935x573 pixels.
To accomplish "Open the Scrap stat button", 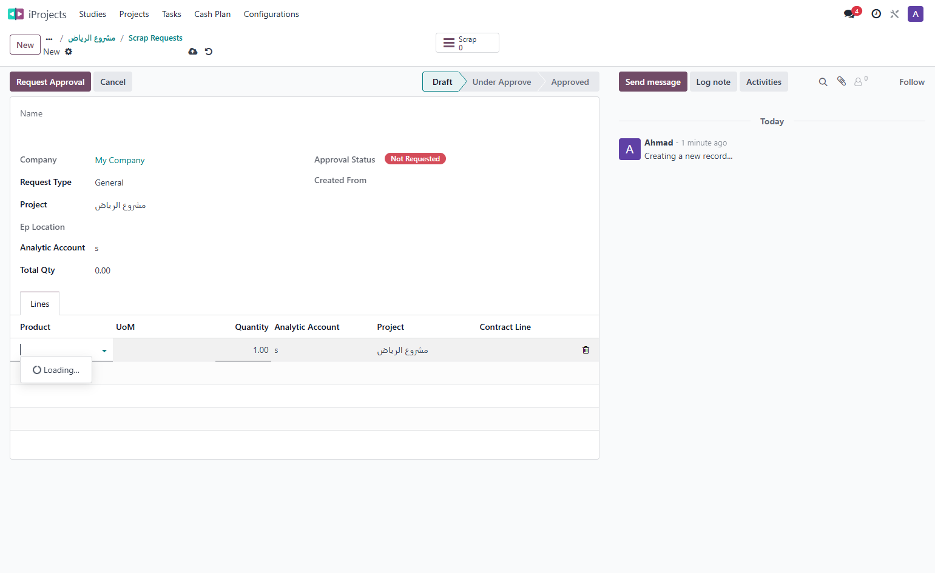I will point(467,43).
